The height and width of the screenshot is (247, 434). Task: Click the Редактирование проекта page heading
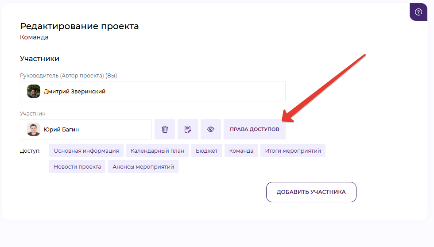[x=79, y=26]
